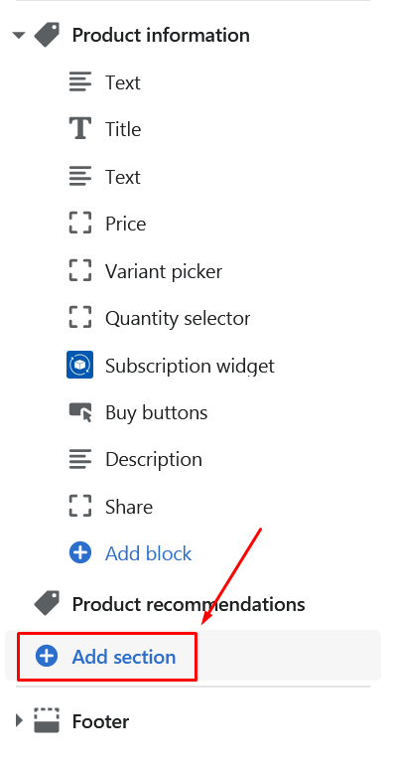Select the Variant picker block
This screenshot has height=766, width=393.
[164, 271]
